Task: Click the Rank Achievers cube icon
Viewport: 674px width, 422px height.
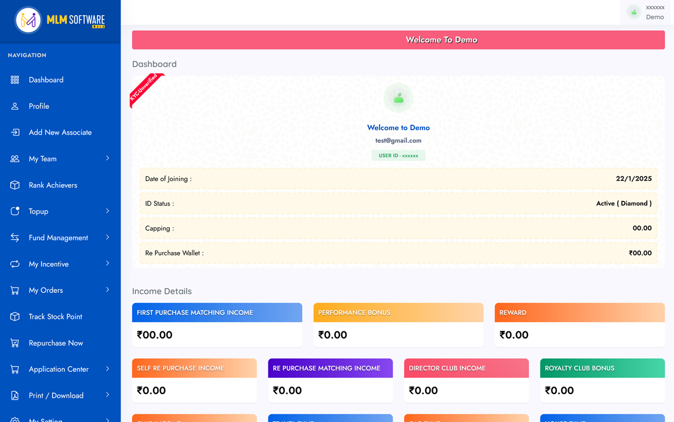Action: 15,185
